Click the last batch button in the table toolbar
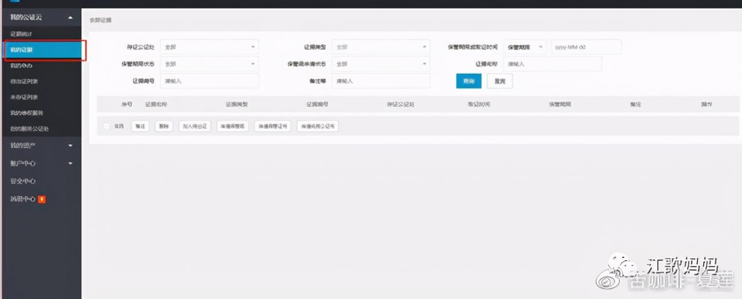 pyautogui.click(x=318, y=126)
